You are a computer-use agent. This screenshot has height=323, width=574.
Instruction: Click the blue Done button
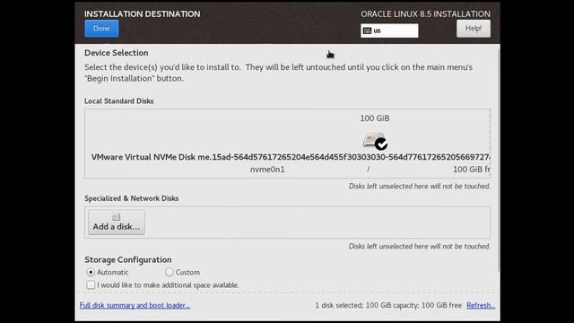pyautogui.click(x=101, y=29)
